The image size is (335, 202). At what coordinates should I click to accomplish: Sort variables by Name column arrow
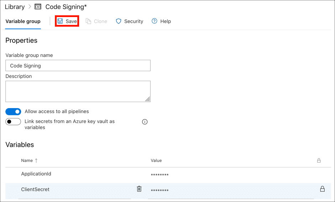(36, 160)
